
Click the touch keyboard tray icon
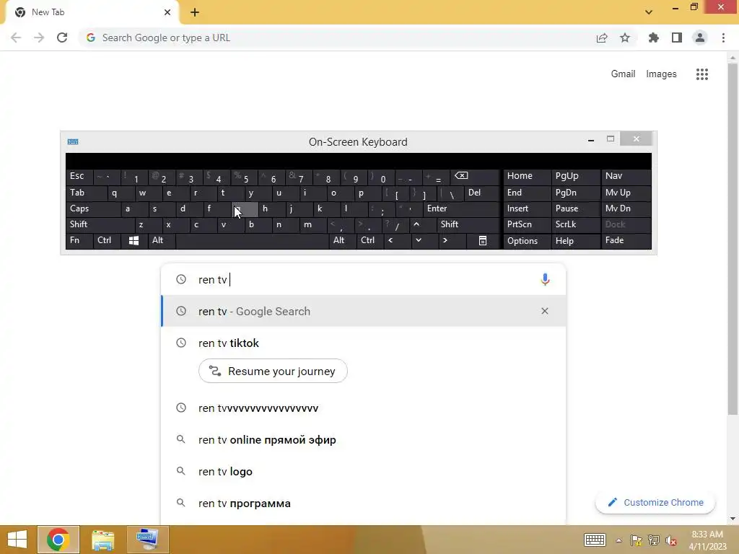tap(595, 540)
